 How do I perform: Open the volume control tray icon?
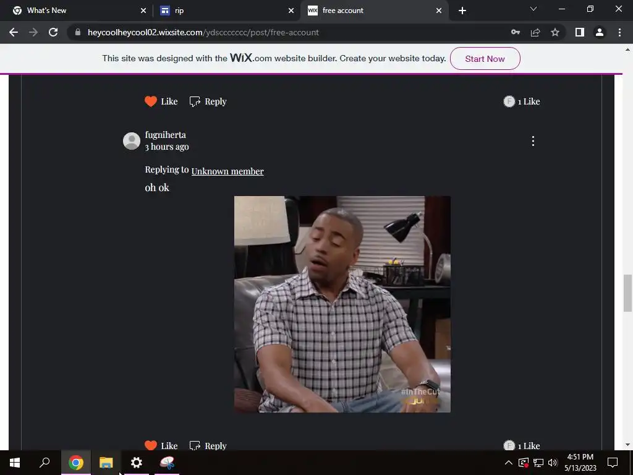[x=553, y=463]
